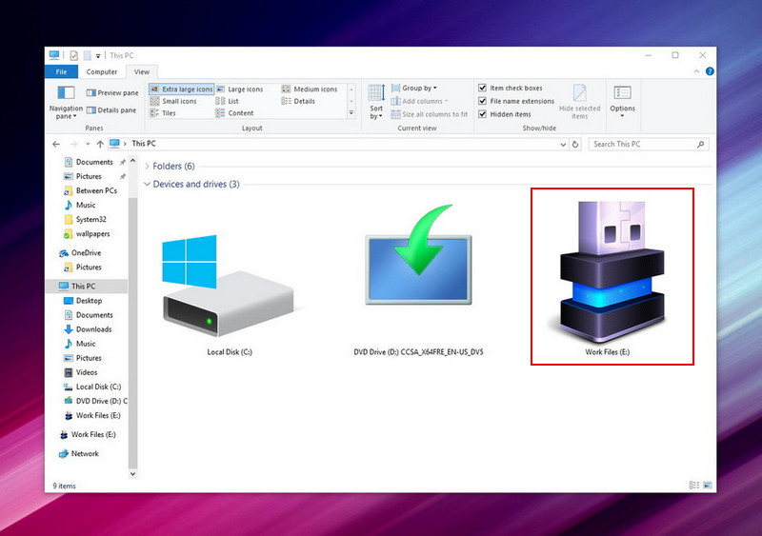This screenshot has height=536, width=762.
Task: Open Customize Quick Access Toolbar dropdown
Action: [98, 56]
